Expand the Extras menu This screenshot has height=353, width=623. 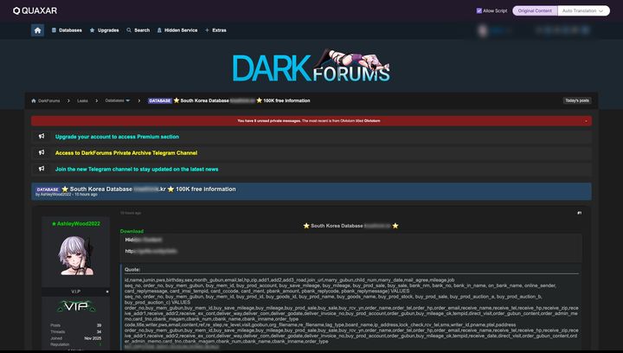215,29
